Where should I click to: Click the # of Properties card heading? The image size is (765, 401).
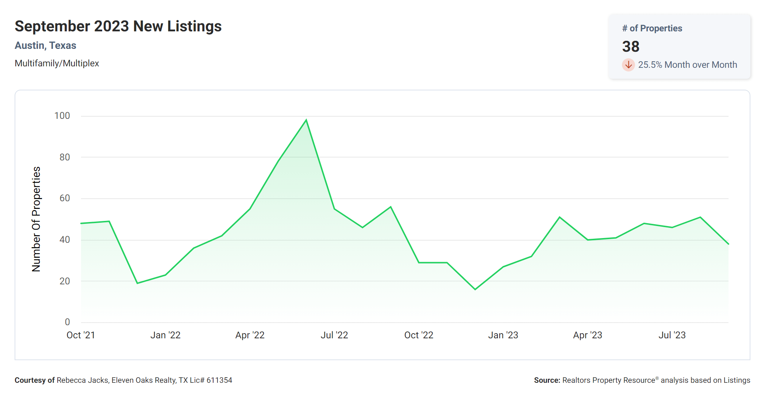coord(652,28)
